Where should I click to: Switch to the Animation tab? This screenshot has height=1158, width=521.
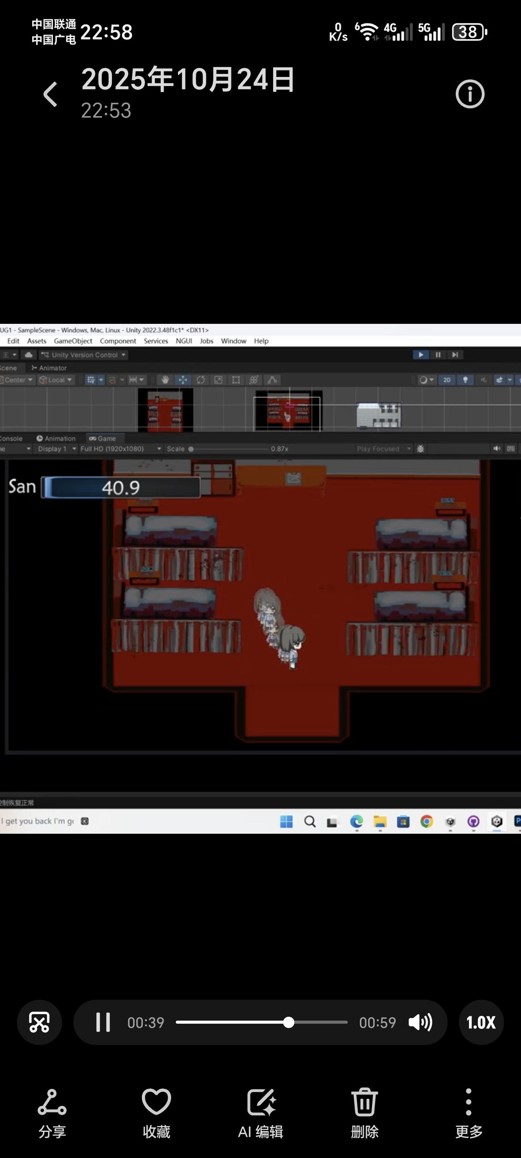click(56, 438)
